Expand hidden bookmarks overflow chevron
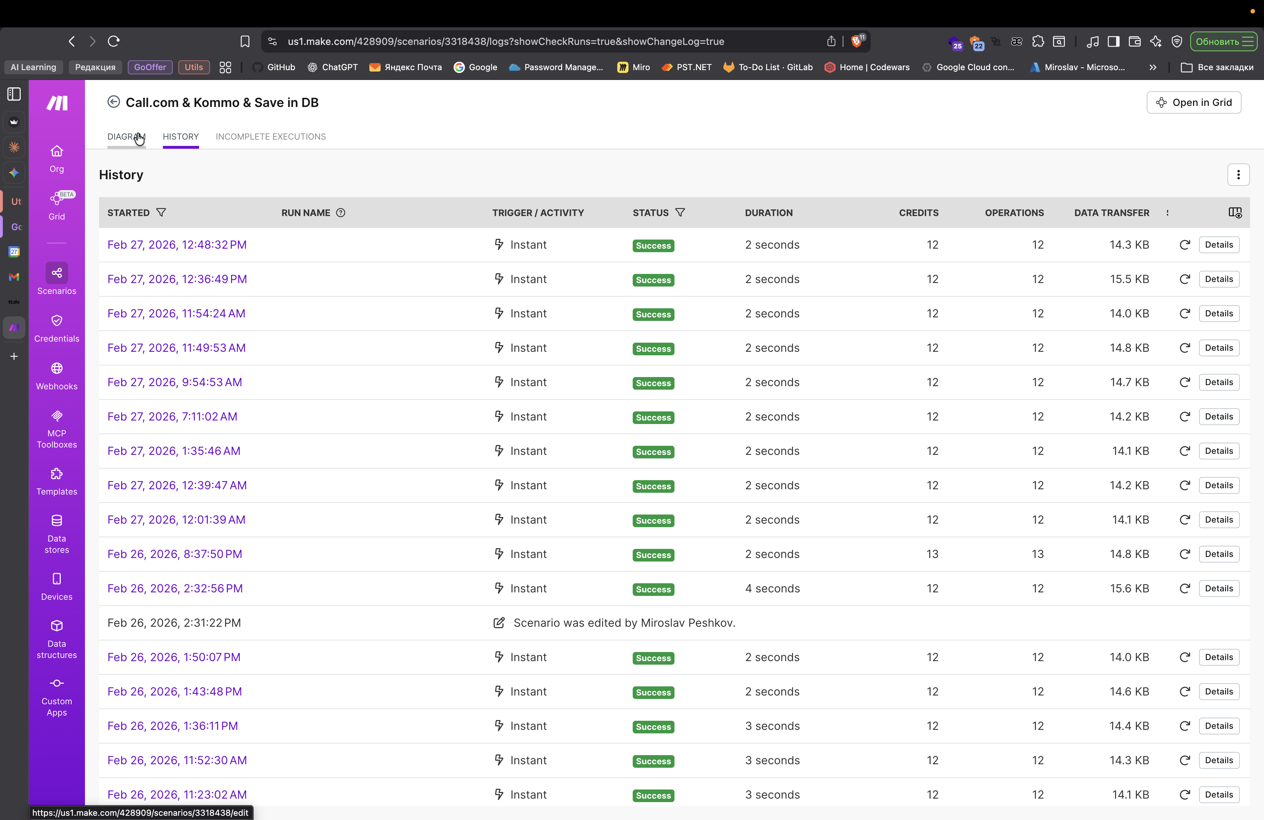The image size is (1264, 820). point(1152,67)
